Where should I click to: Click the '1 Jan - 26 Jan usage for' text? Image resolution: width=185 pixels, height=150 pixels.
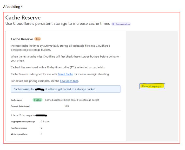click(x=23, y=115)
